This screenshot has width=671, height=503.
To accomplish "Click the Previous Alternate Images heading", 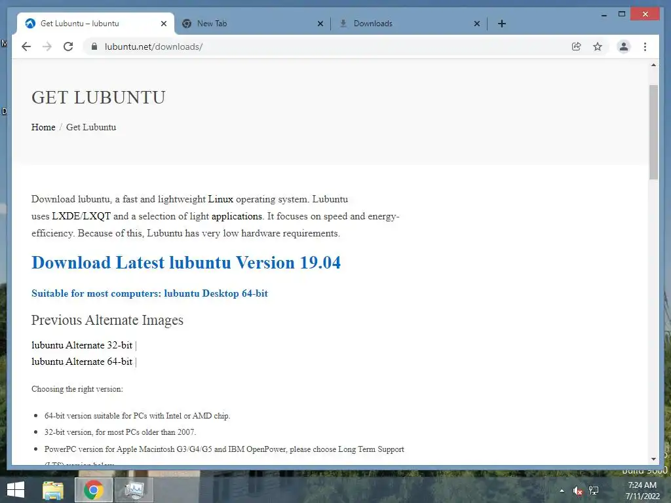I will (107, 320).
